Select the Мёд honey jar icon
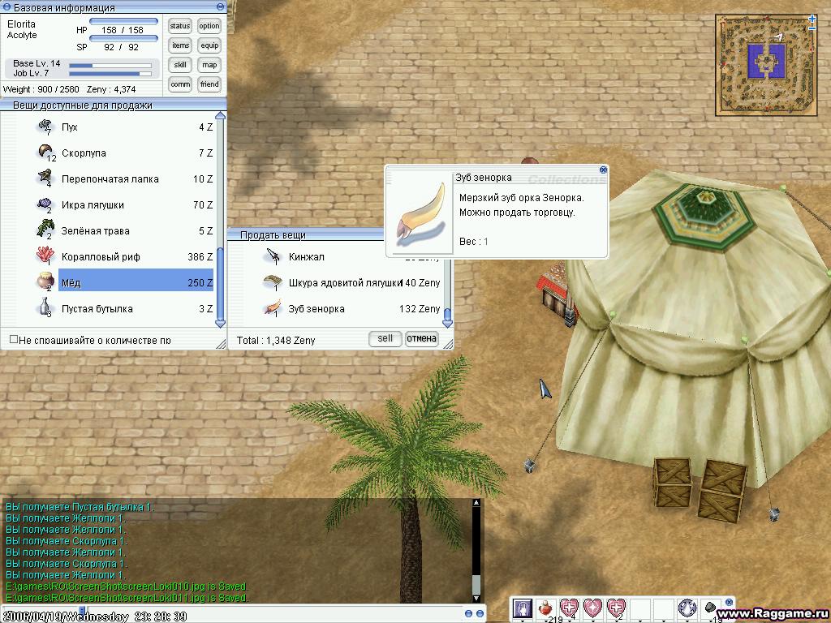Screen dimensions: 831x623 tap(45, 281)
